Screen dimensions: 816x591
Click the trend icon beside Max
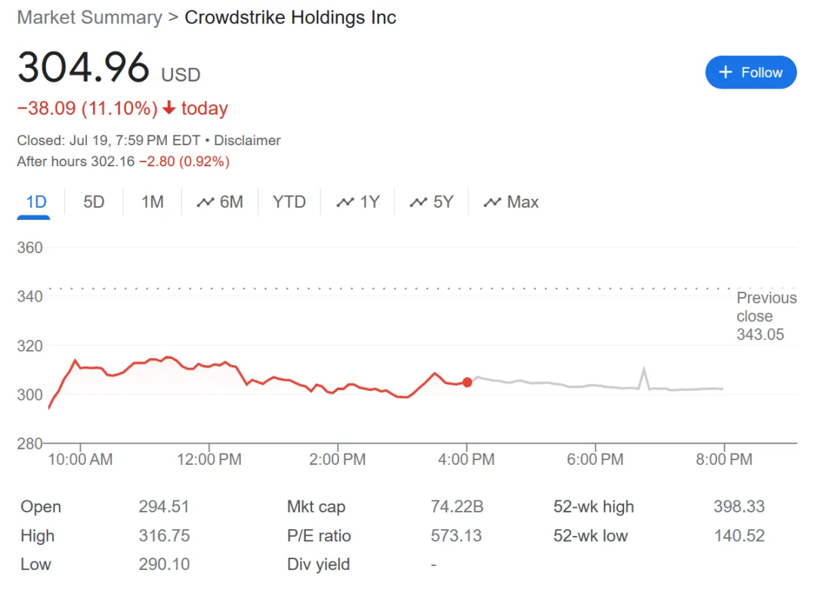tap(493, 203)
